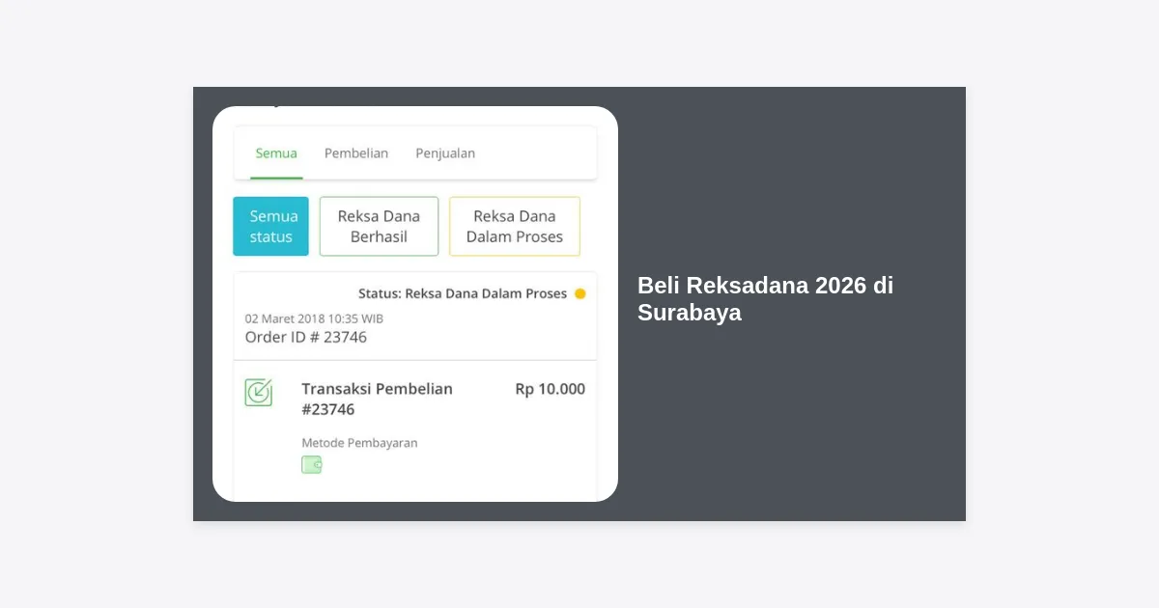
Task: Click the dark banner area below the headline
Action: click(792, 425)
